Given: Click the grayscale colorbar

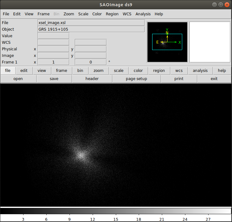Looking at the screenshot, I should (116, 211).
